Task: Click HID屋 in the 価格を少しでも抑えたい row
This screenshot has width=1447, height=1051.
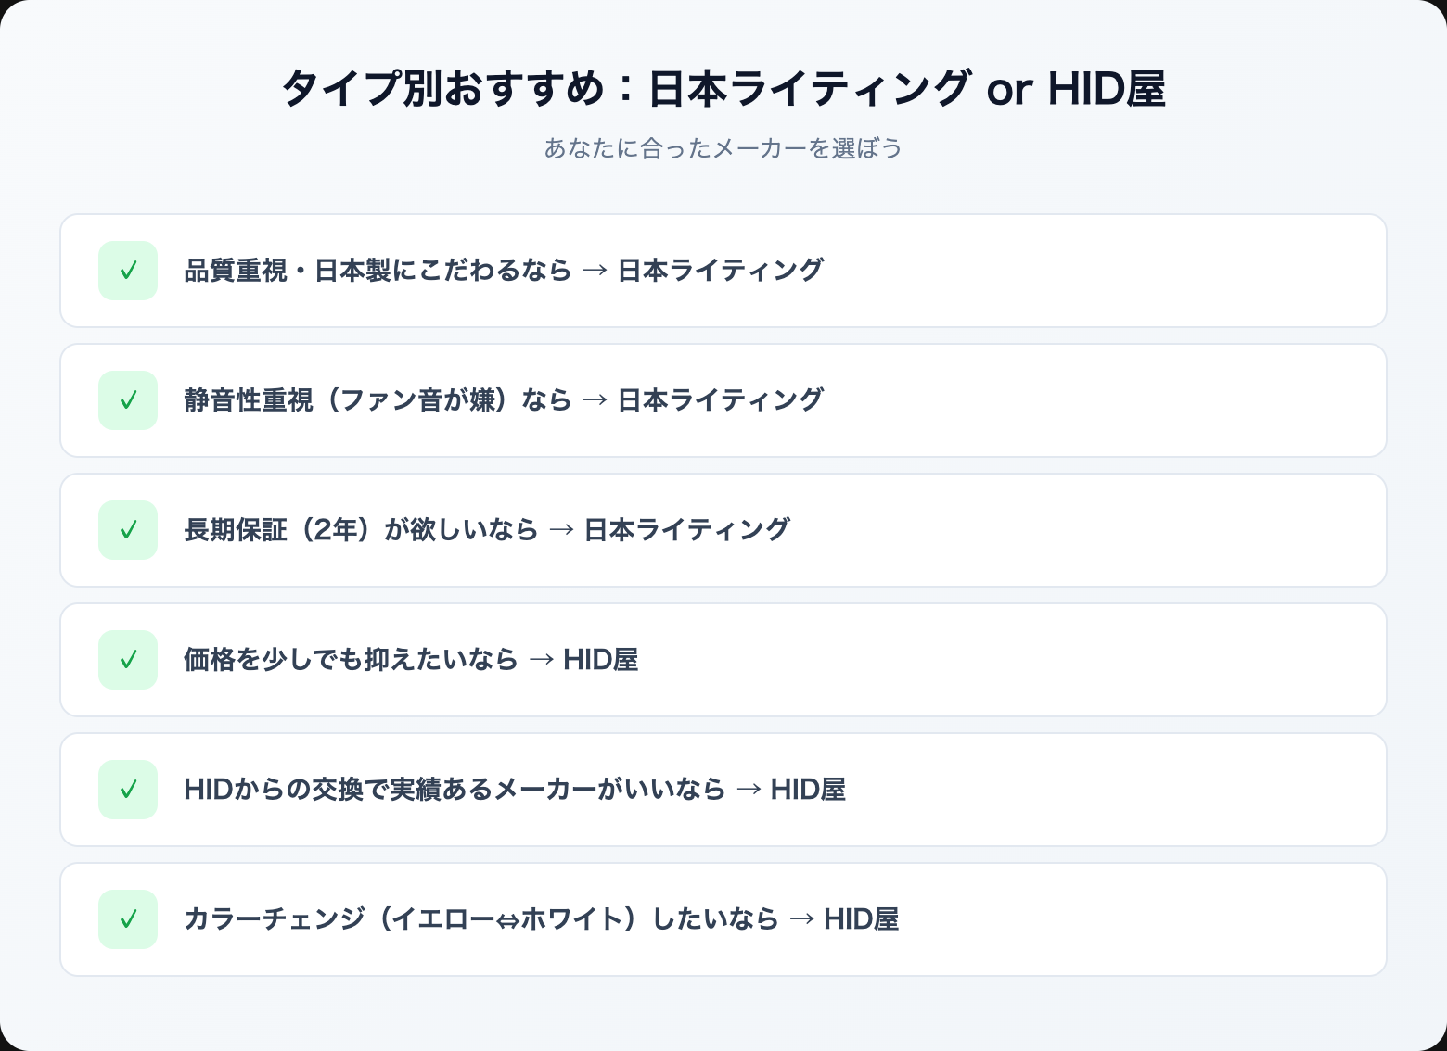Action: click(600, 660)
